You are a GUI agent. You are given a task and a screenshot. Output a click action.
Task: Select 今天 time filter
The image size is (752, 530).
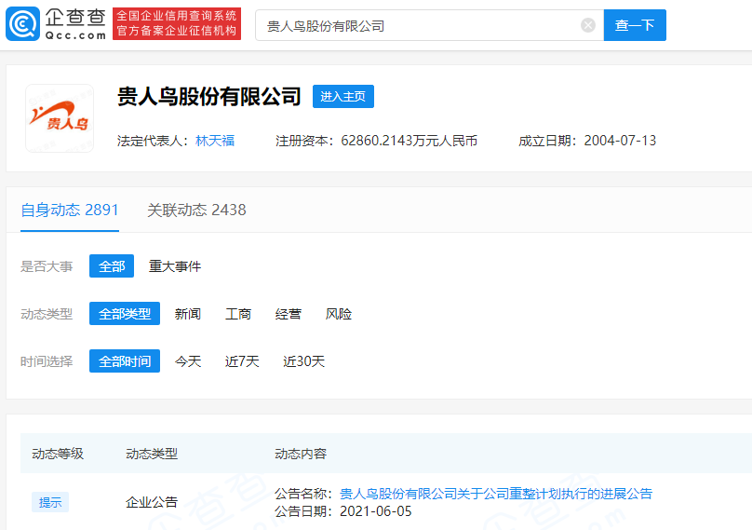[x=188, y=361]
